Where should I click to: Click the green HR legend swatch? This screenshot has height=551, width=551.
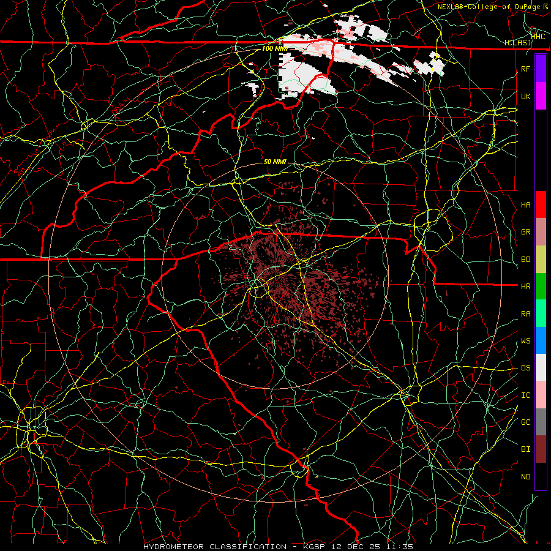click(x=541, y=287)
